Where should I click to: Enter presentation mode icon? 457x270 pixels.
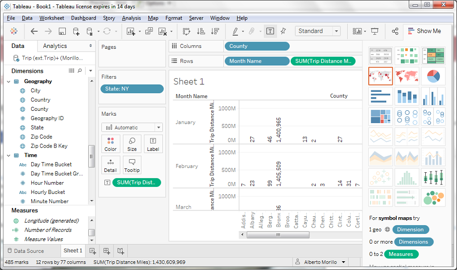375,31
